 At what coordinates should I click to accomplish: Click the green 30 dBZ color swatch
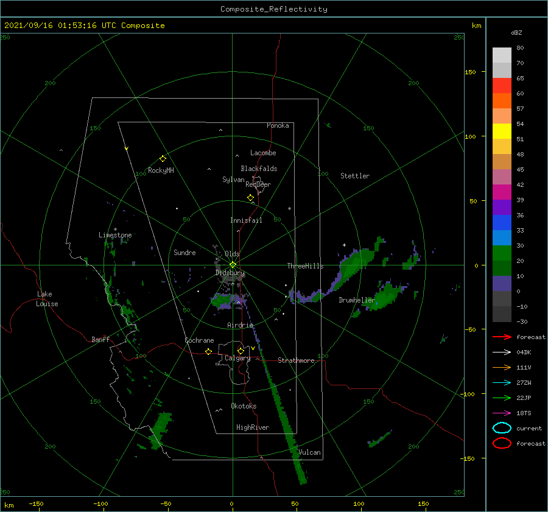(x=502, y=253)
